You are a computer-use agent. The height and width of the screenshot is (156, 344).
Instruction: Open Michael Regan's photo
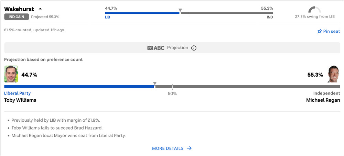click(x=334, y=74)
